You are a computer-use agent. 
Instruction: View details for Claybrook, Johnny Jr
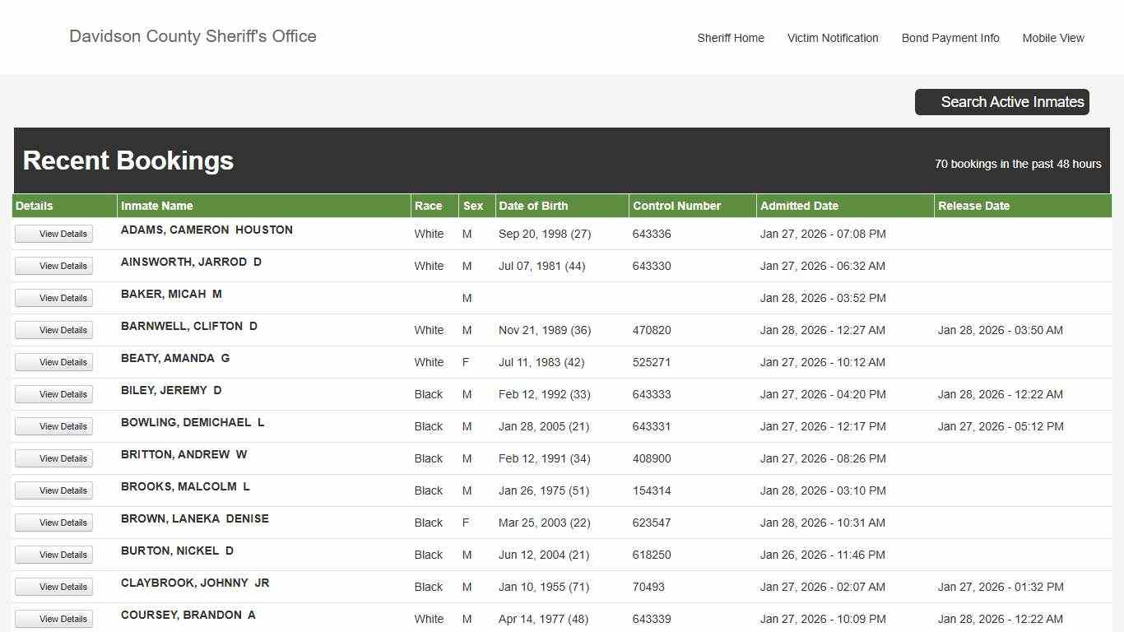tap(54, 587)
